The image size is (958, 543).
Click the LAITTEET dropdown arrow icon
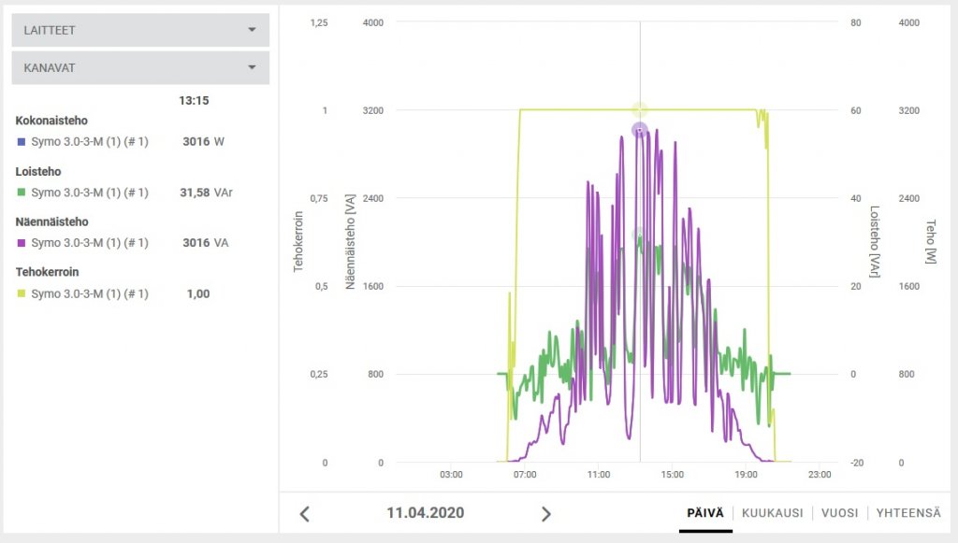coord(252,30)
